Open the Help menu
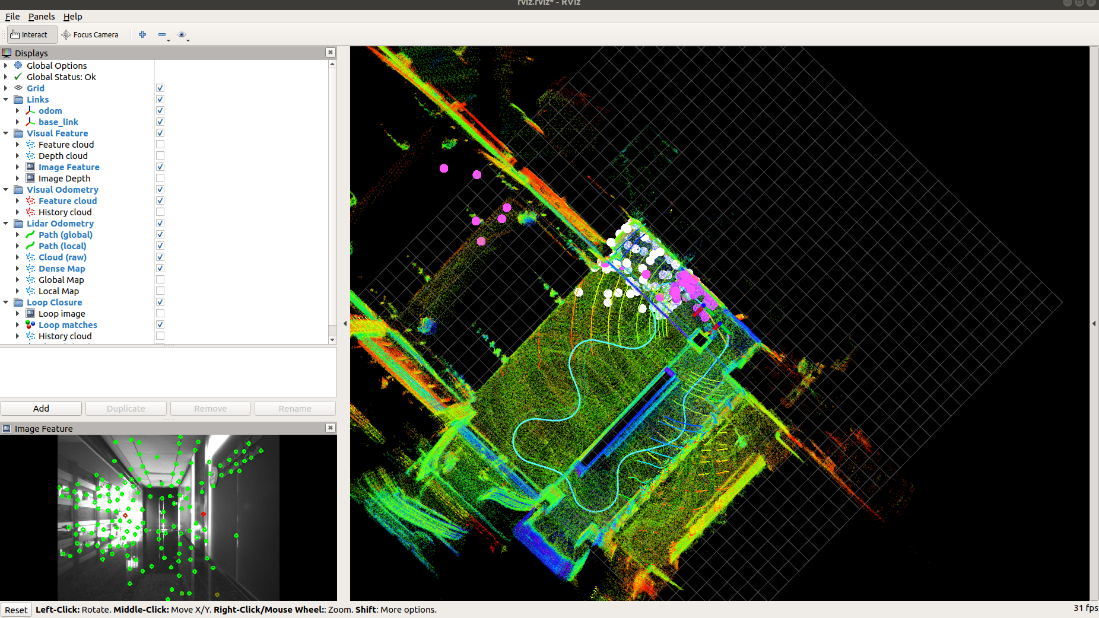This screenshot has width=1099, height=618. [73, 17]
